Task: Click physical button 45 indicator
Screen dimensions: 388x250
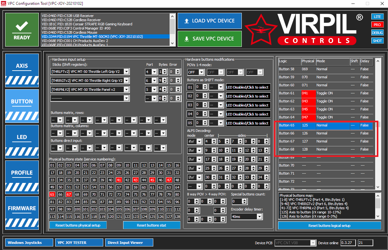Action: click(x=152, y=180)
